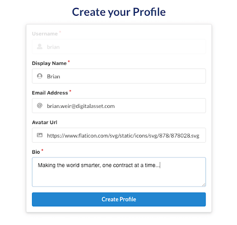Focus the Email Address input field
The image size is (237, 225).
[119, 106]
